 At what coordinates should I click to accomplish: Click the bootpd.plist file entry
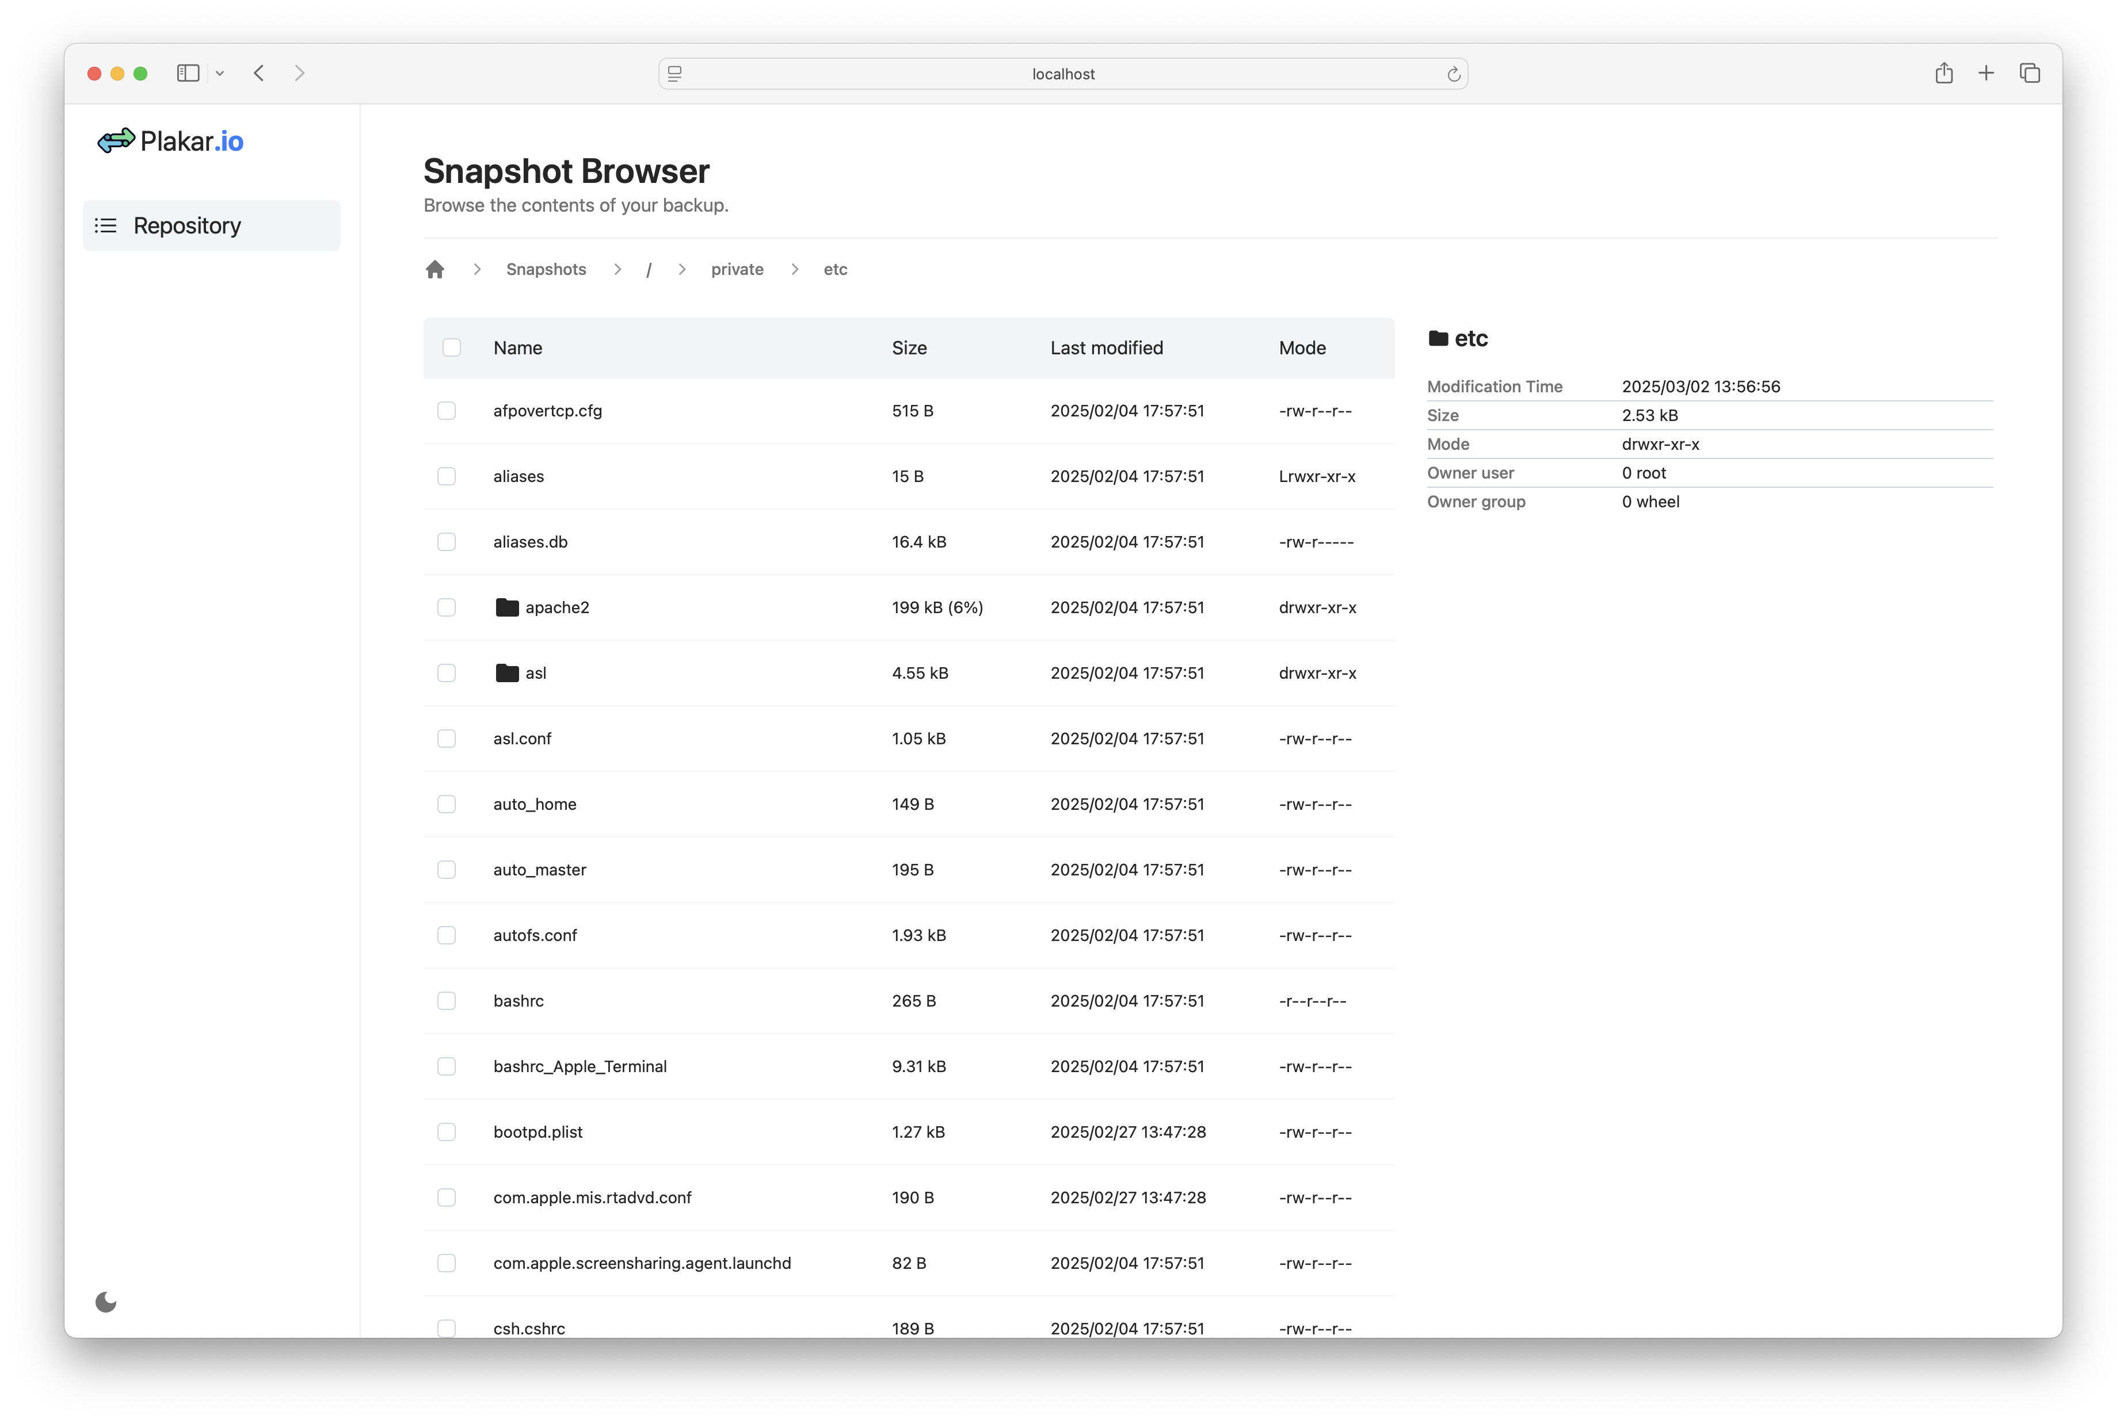coord(538,1132)
